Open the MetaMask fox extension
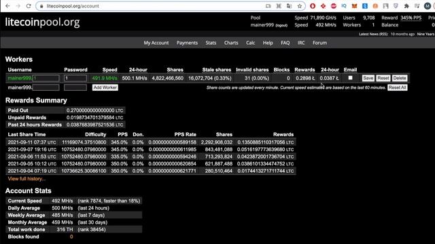Screen dimensions: 435x244 (354, 6)
